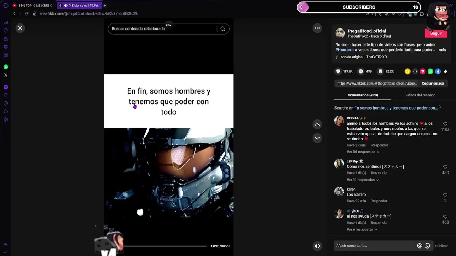Open thegatitoxd_oficial profile name

pos(366,31)
